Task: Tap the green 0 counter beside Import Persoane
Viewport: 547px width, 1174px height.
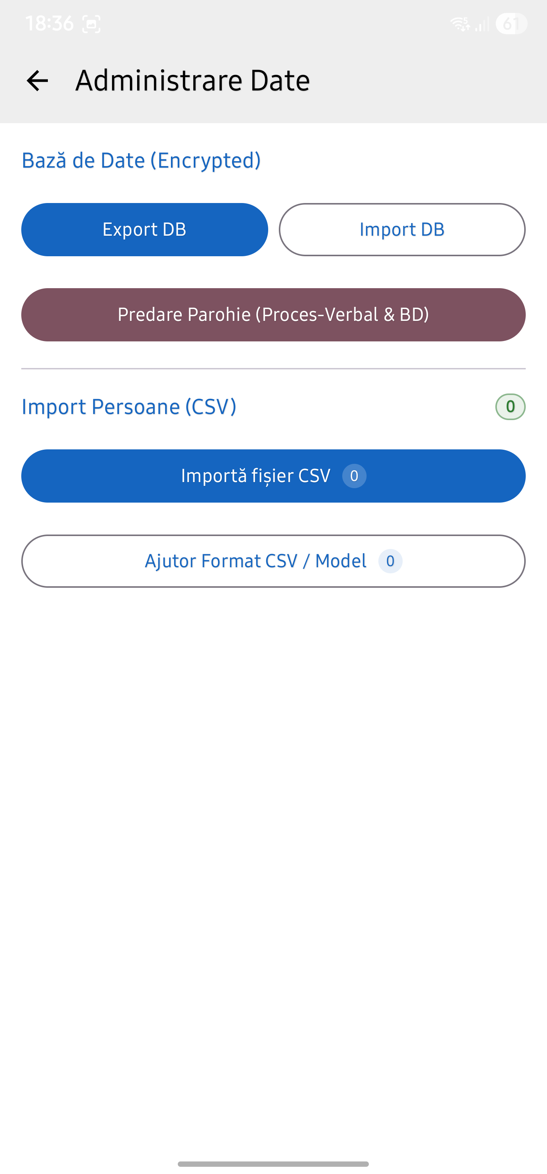Action: 510,406
